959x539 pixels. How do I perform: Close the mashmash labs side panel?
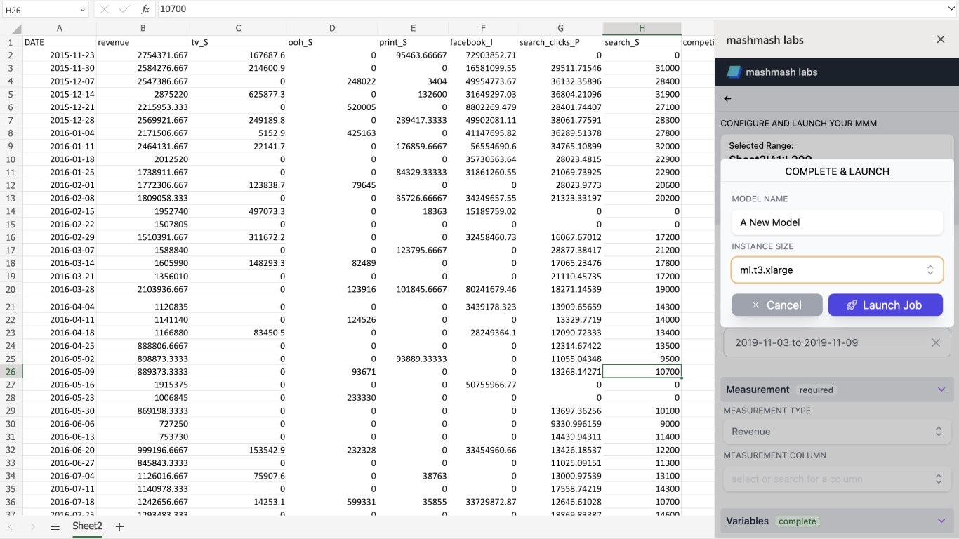[941, 39]
